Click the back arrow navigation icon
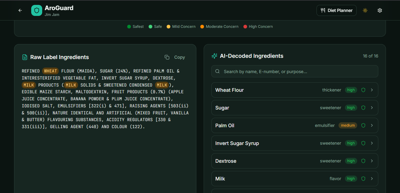This screenshot has width=400, height=193. (20, 10)
